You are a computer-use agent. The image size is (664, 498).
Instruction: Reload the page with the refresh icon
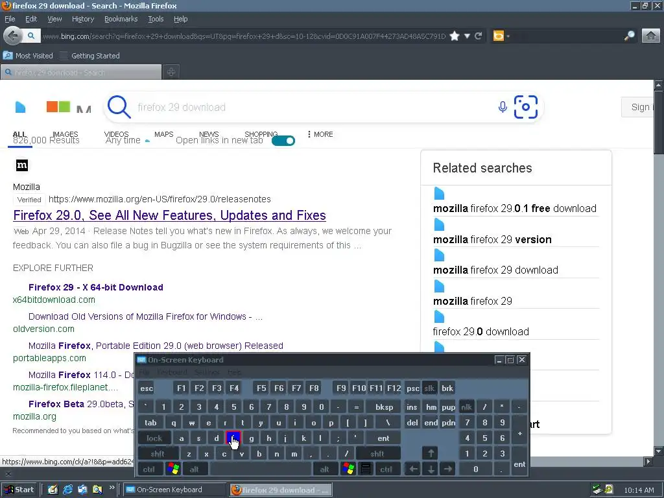479,36
